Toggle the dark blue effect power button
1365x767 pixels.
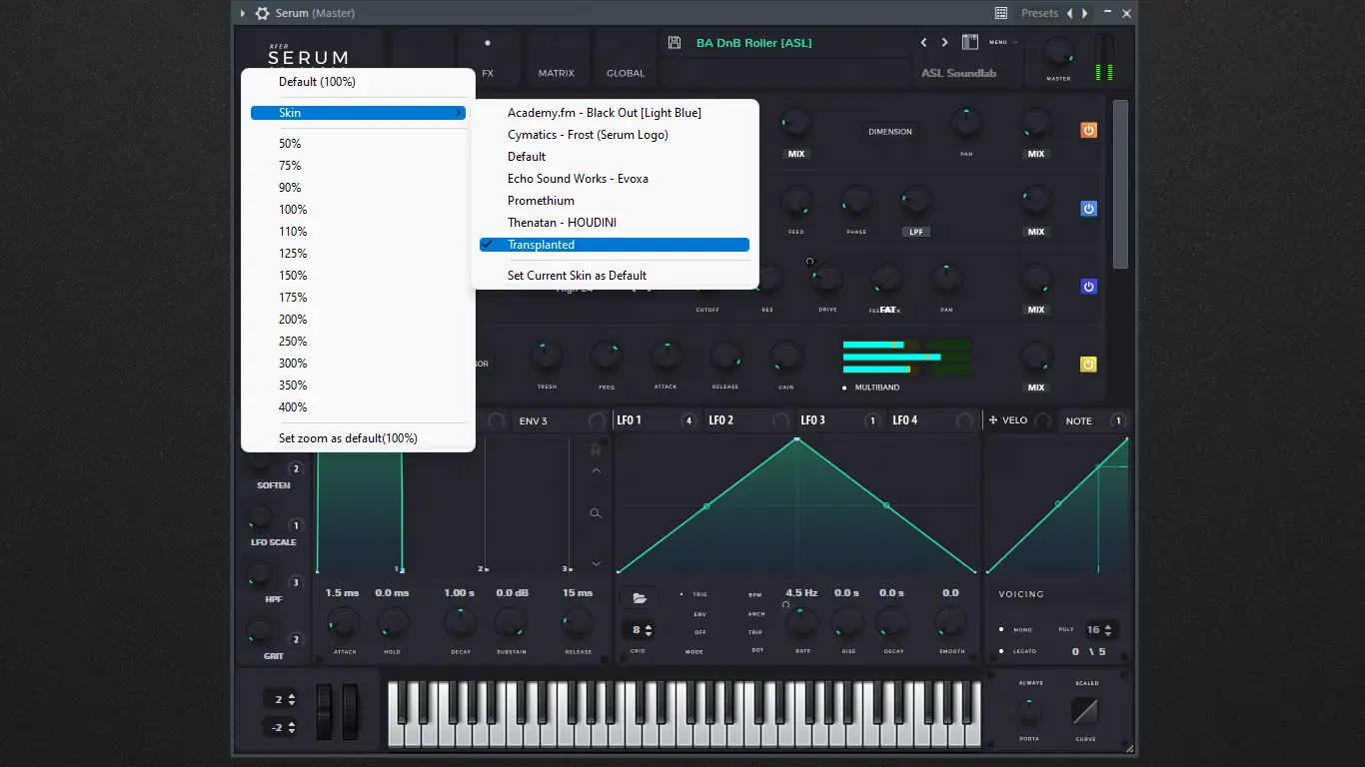pyautogui.click(x=1089, y=287)
